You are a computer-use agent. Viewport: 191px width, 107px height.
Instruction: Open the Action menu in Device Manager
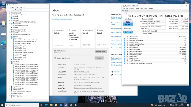[12, 7]
